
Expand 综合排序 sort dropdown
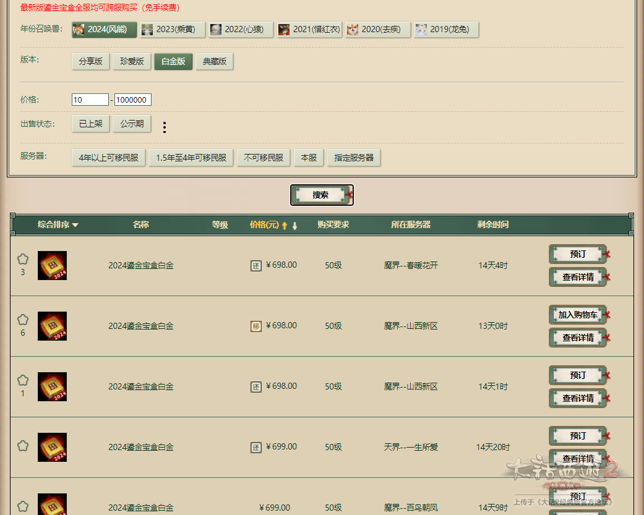[x=58, y=225]
